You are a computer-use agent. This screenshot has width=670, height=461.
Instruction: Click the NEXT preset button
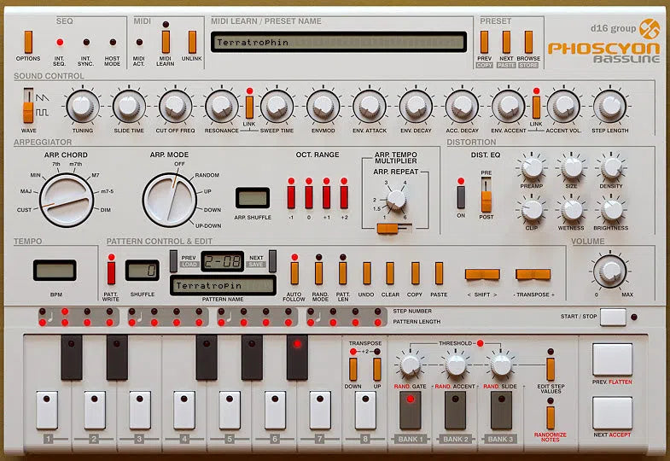click(506, 42)
